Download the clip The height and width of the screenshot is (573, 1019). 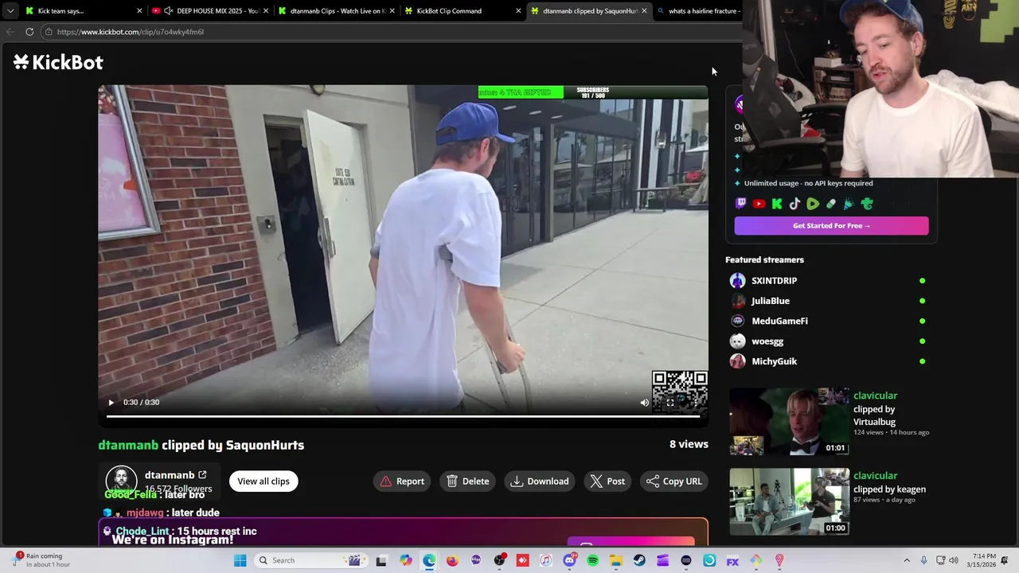click(x=540, y=481)
